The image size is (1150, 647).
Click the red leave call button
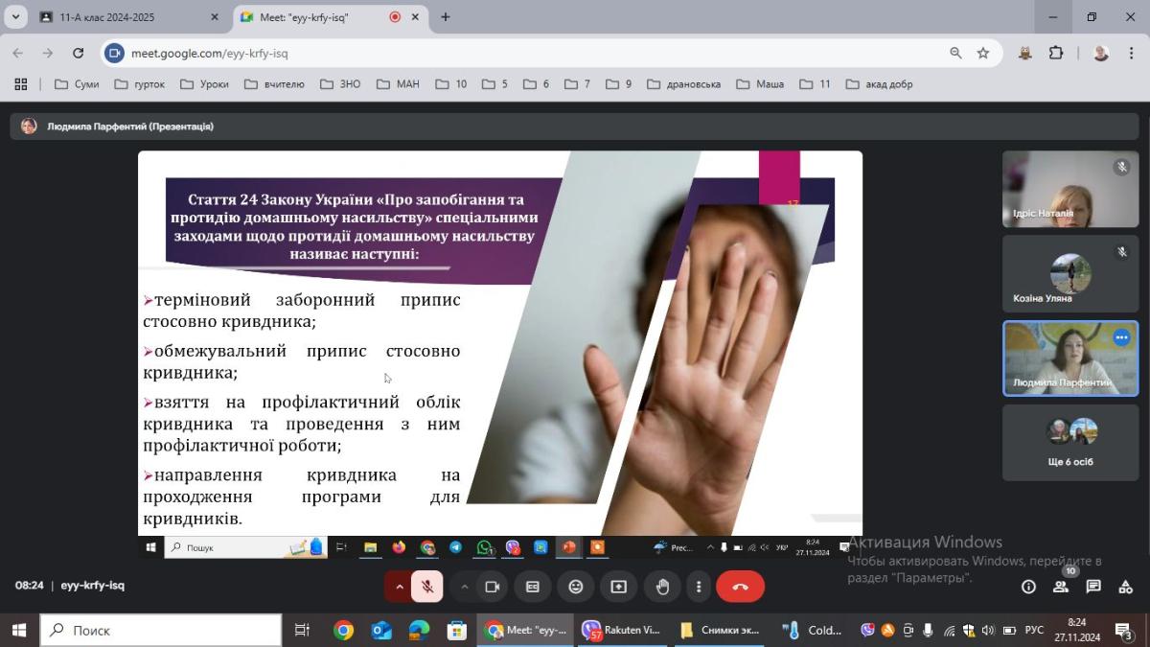pos(740,587)
